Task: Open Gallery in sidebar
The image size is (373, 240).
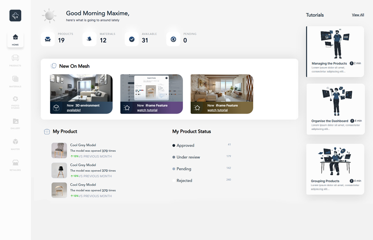Action: point(15,123)
